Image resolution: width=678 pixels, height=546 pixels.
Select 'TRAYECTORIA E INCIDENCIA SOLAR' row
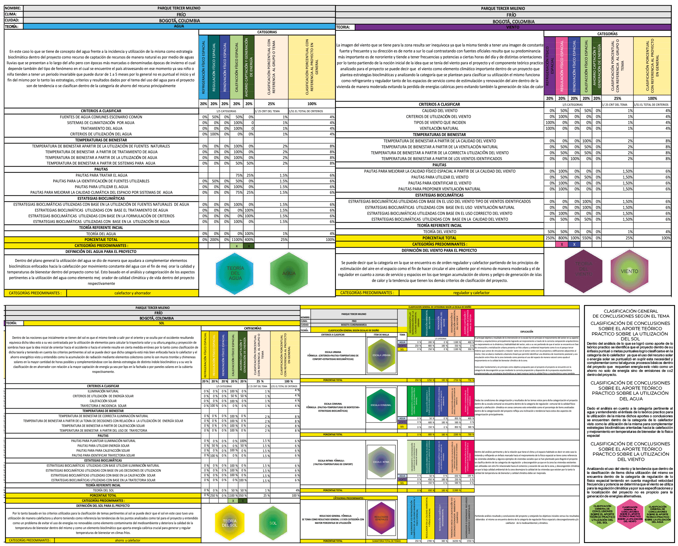pos(103,406)
